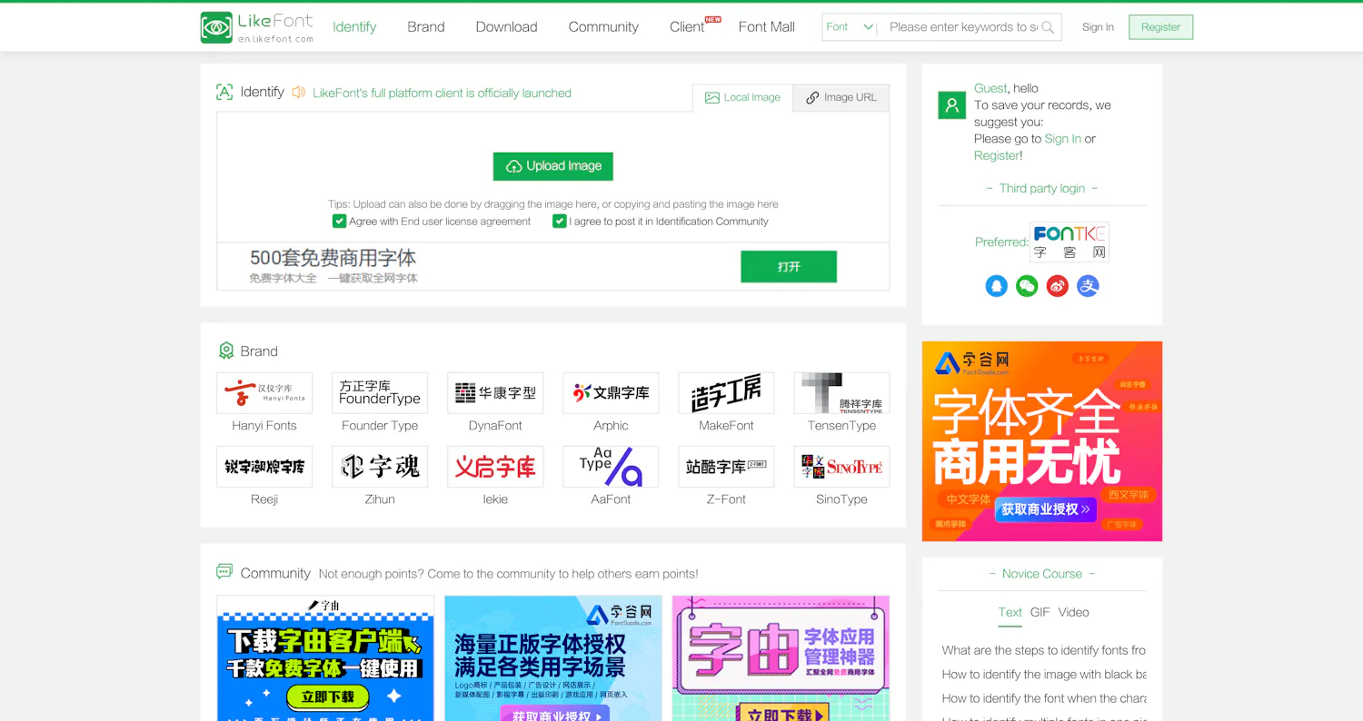
Task: Uncheck End user license agreement checkbox
Action: [340, 222]
